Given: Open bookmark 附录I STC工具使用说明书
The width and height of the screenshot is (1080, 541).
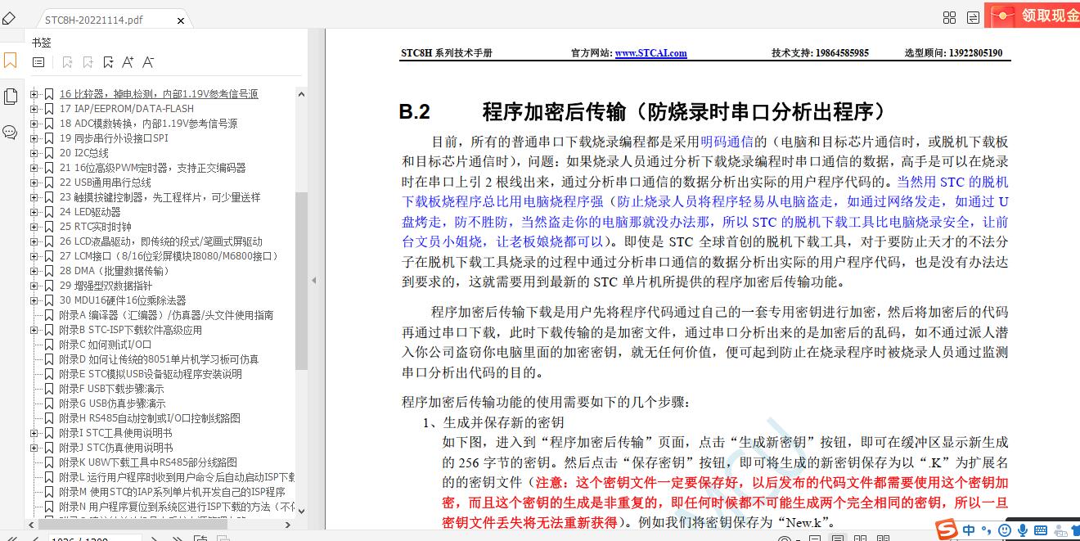Looking at the screenshot, I should point(115,433).
